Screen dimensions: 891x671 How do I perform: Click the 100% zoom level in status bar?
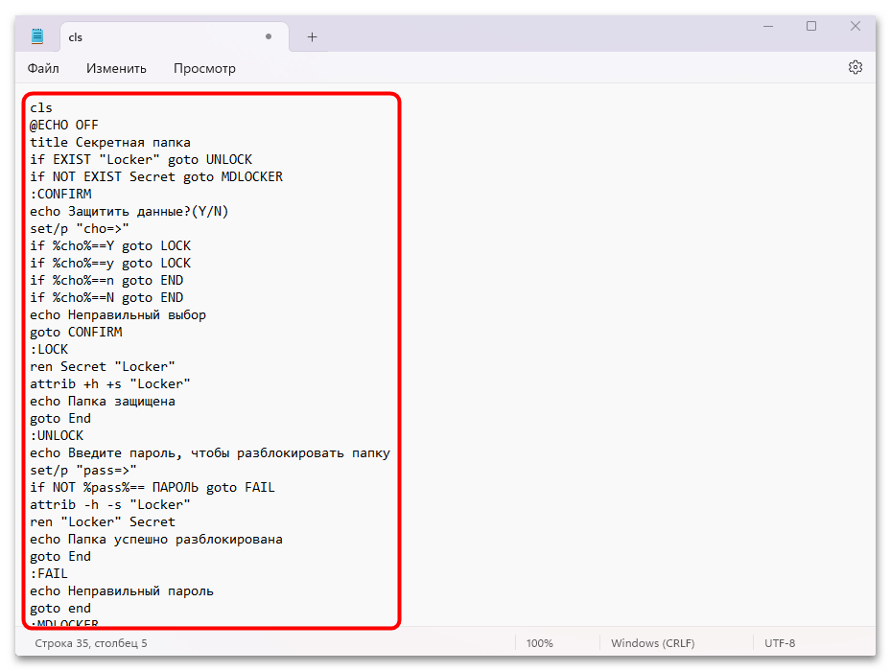[539, 643]
